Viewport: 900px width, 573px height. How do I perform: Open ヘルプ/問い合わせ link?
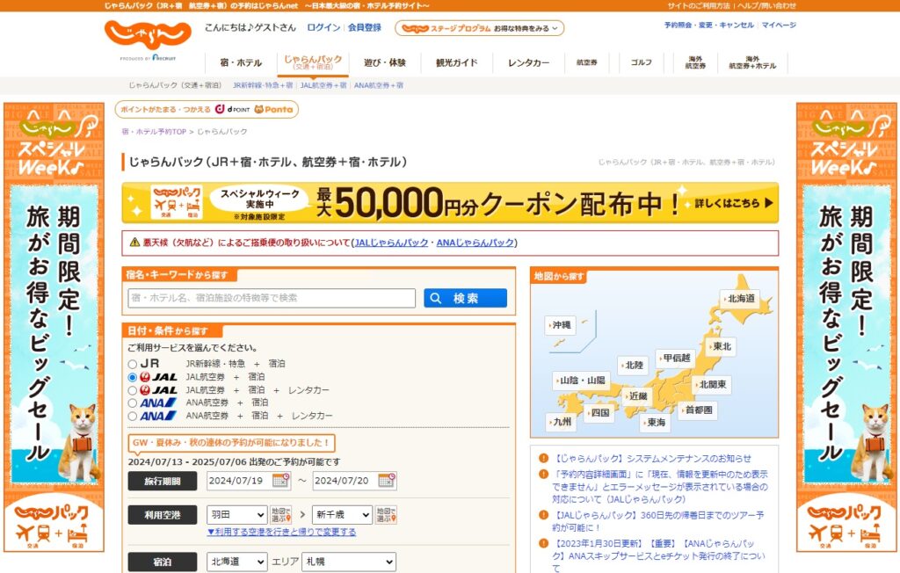coord(766,6)
